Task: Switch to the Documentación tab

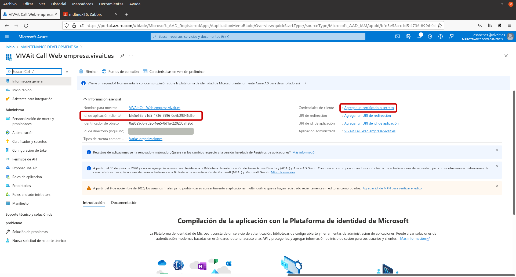Action: point(124,203)
